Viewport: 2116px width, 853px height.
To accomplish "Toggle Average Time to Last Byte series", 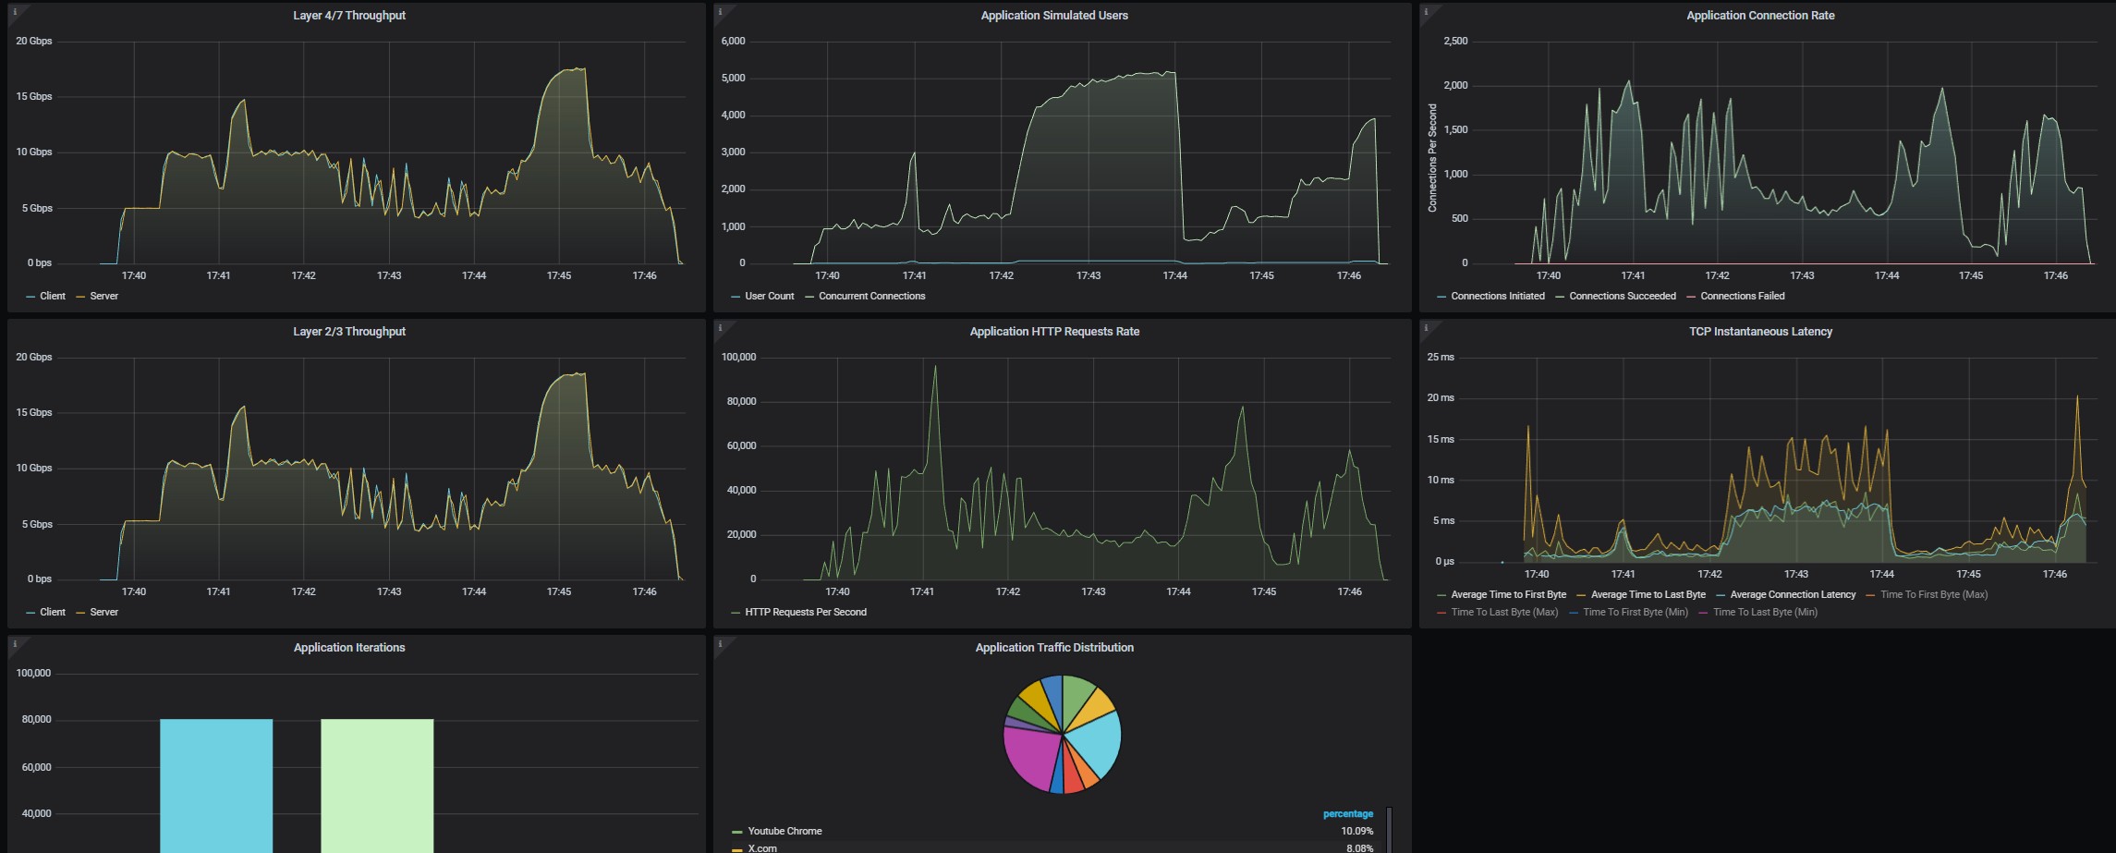I will tap(1648, 595).
